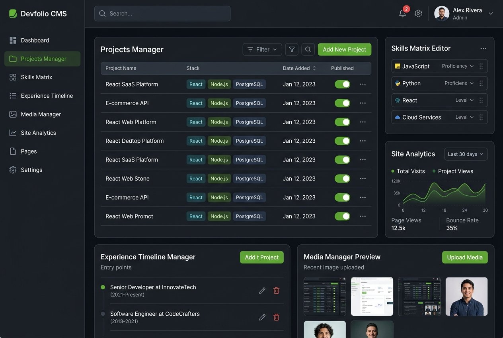The width and height of the screenshot is (503, 338).
Task: Click the drag handle on Cloud Services skill
Action: coord(481,117)
